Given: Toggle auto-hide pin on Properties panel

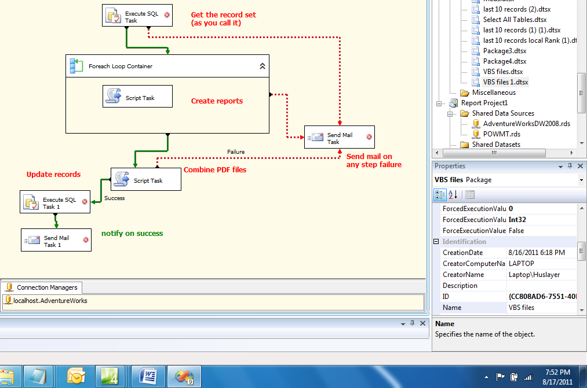Looking at the screenshot, I should (x=570, y=166).
